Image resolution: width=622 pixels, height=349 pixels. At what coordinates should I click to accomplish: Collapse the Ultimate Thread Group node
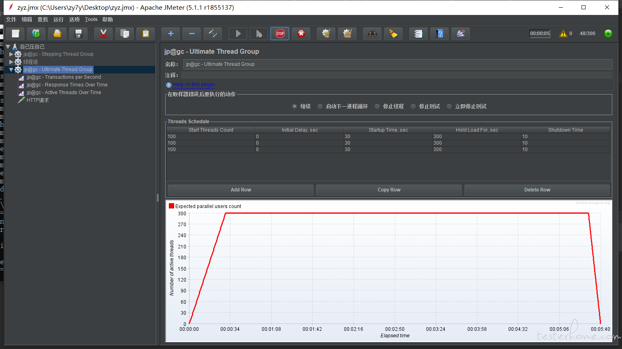(11, 69)
